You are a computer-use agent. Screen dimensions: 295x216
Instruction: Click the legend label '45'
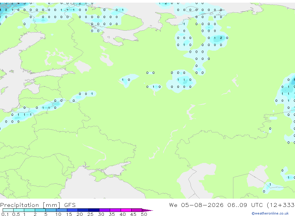point(133,214)
